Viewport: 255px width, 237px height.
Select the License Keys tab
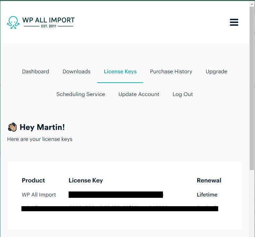click(120, 71)
